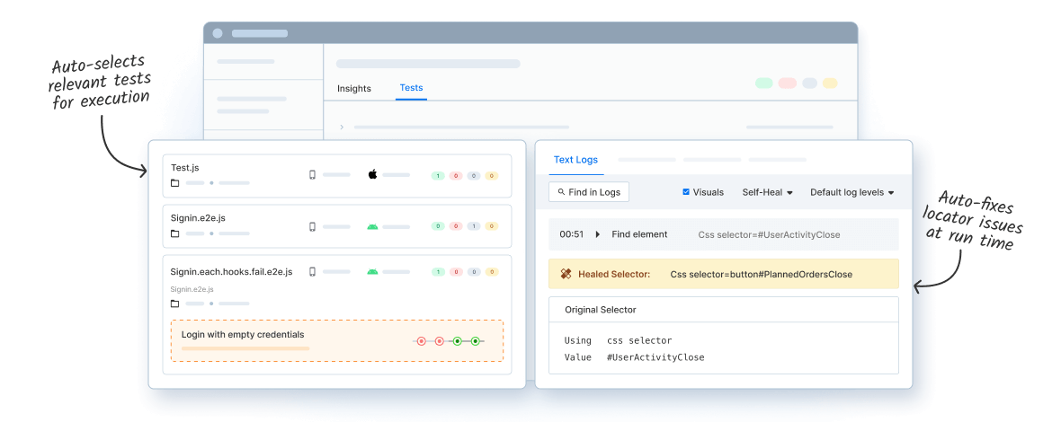Click the folder icon under Signin.each.hooks.fail.e2e.js

[174, 303]
